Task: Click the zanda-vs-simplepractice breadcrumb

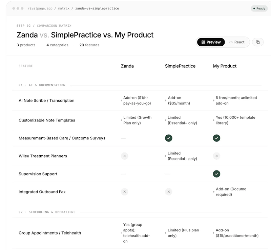Action: tap(97, 8)
